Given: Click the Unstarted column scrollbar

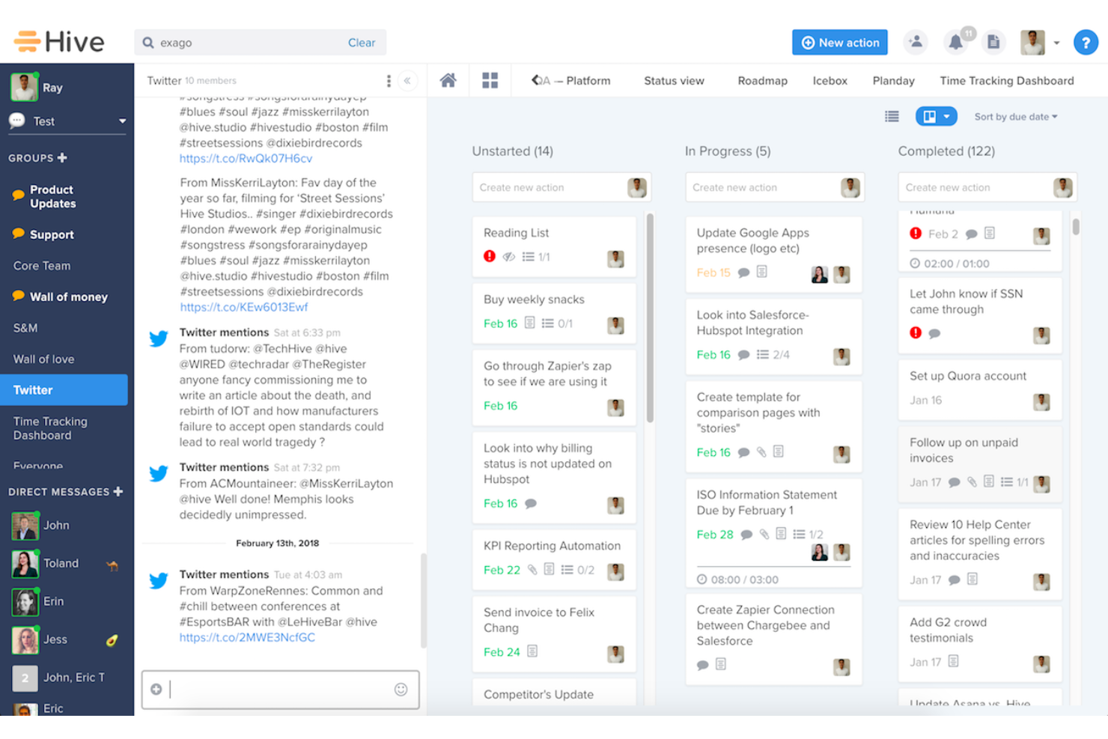Looking at the screenshot, I should click(650, 318).
